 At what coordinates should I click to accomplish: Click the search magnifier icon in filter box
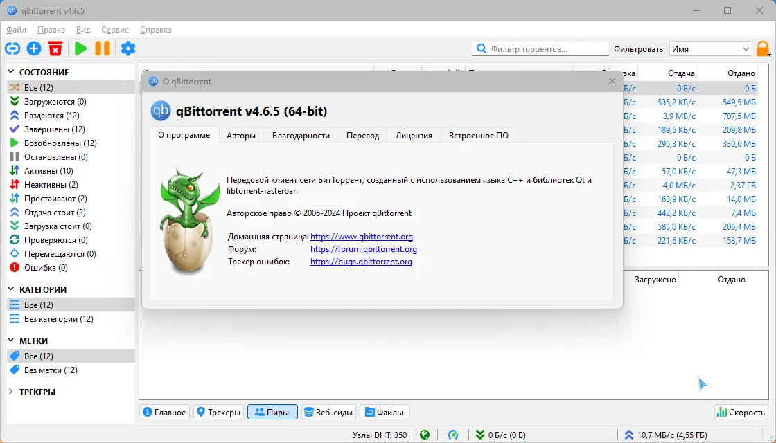point(481,48)
